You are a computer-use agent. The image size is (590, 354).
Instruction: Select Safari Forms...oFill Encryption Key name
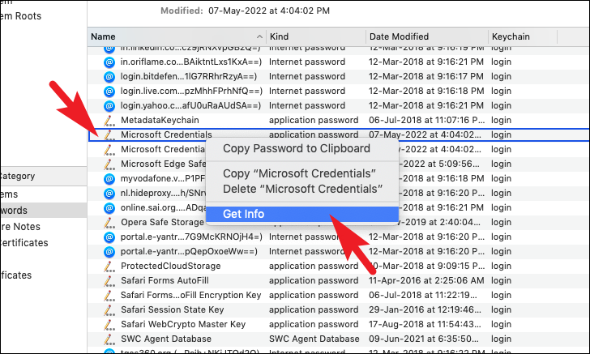tap(190, 296)
